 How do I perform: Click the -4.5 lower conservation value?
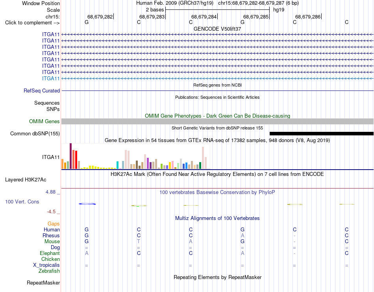point(51,212)
